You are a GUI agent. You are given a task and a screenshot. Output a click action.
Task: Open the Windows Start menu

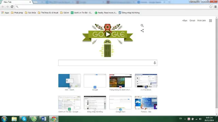(4, 119)
